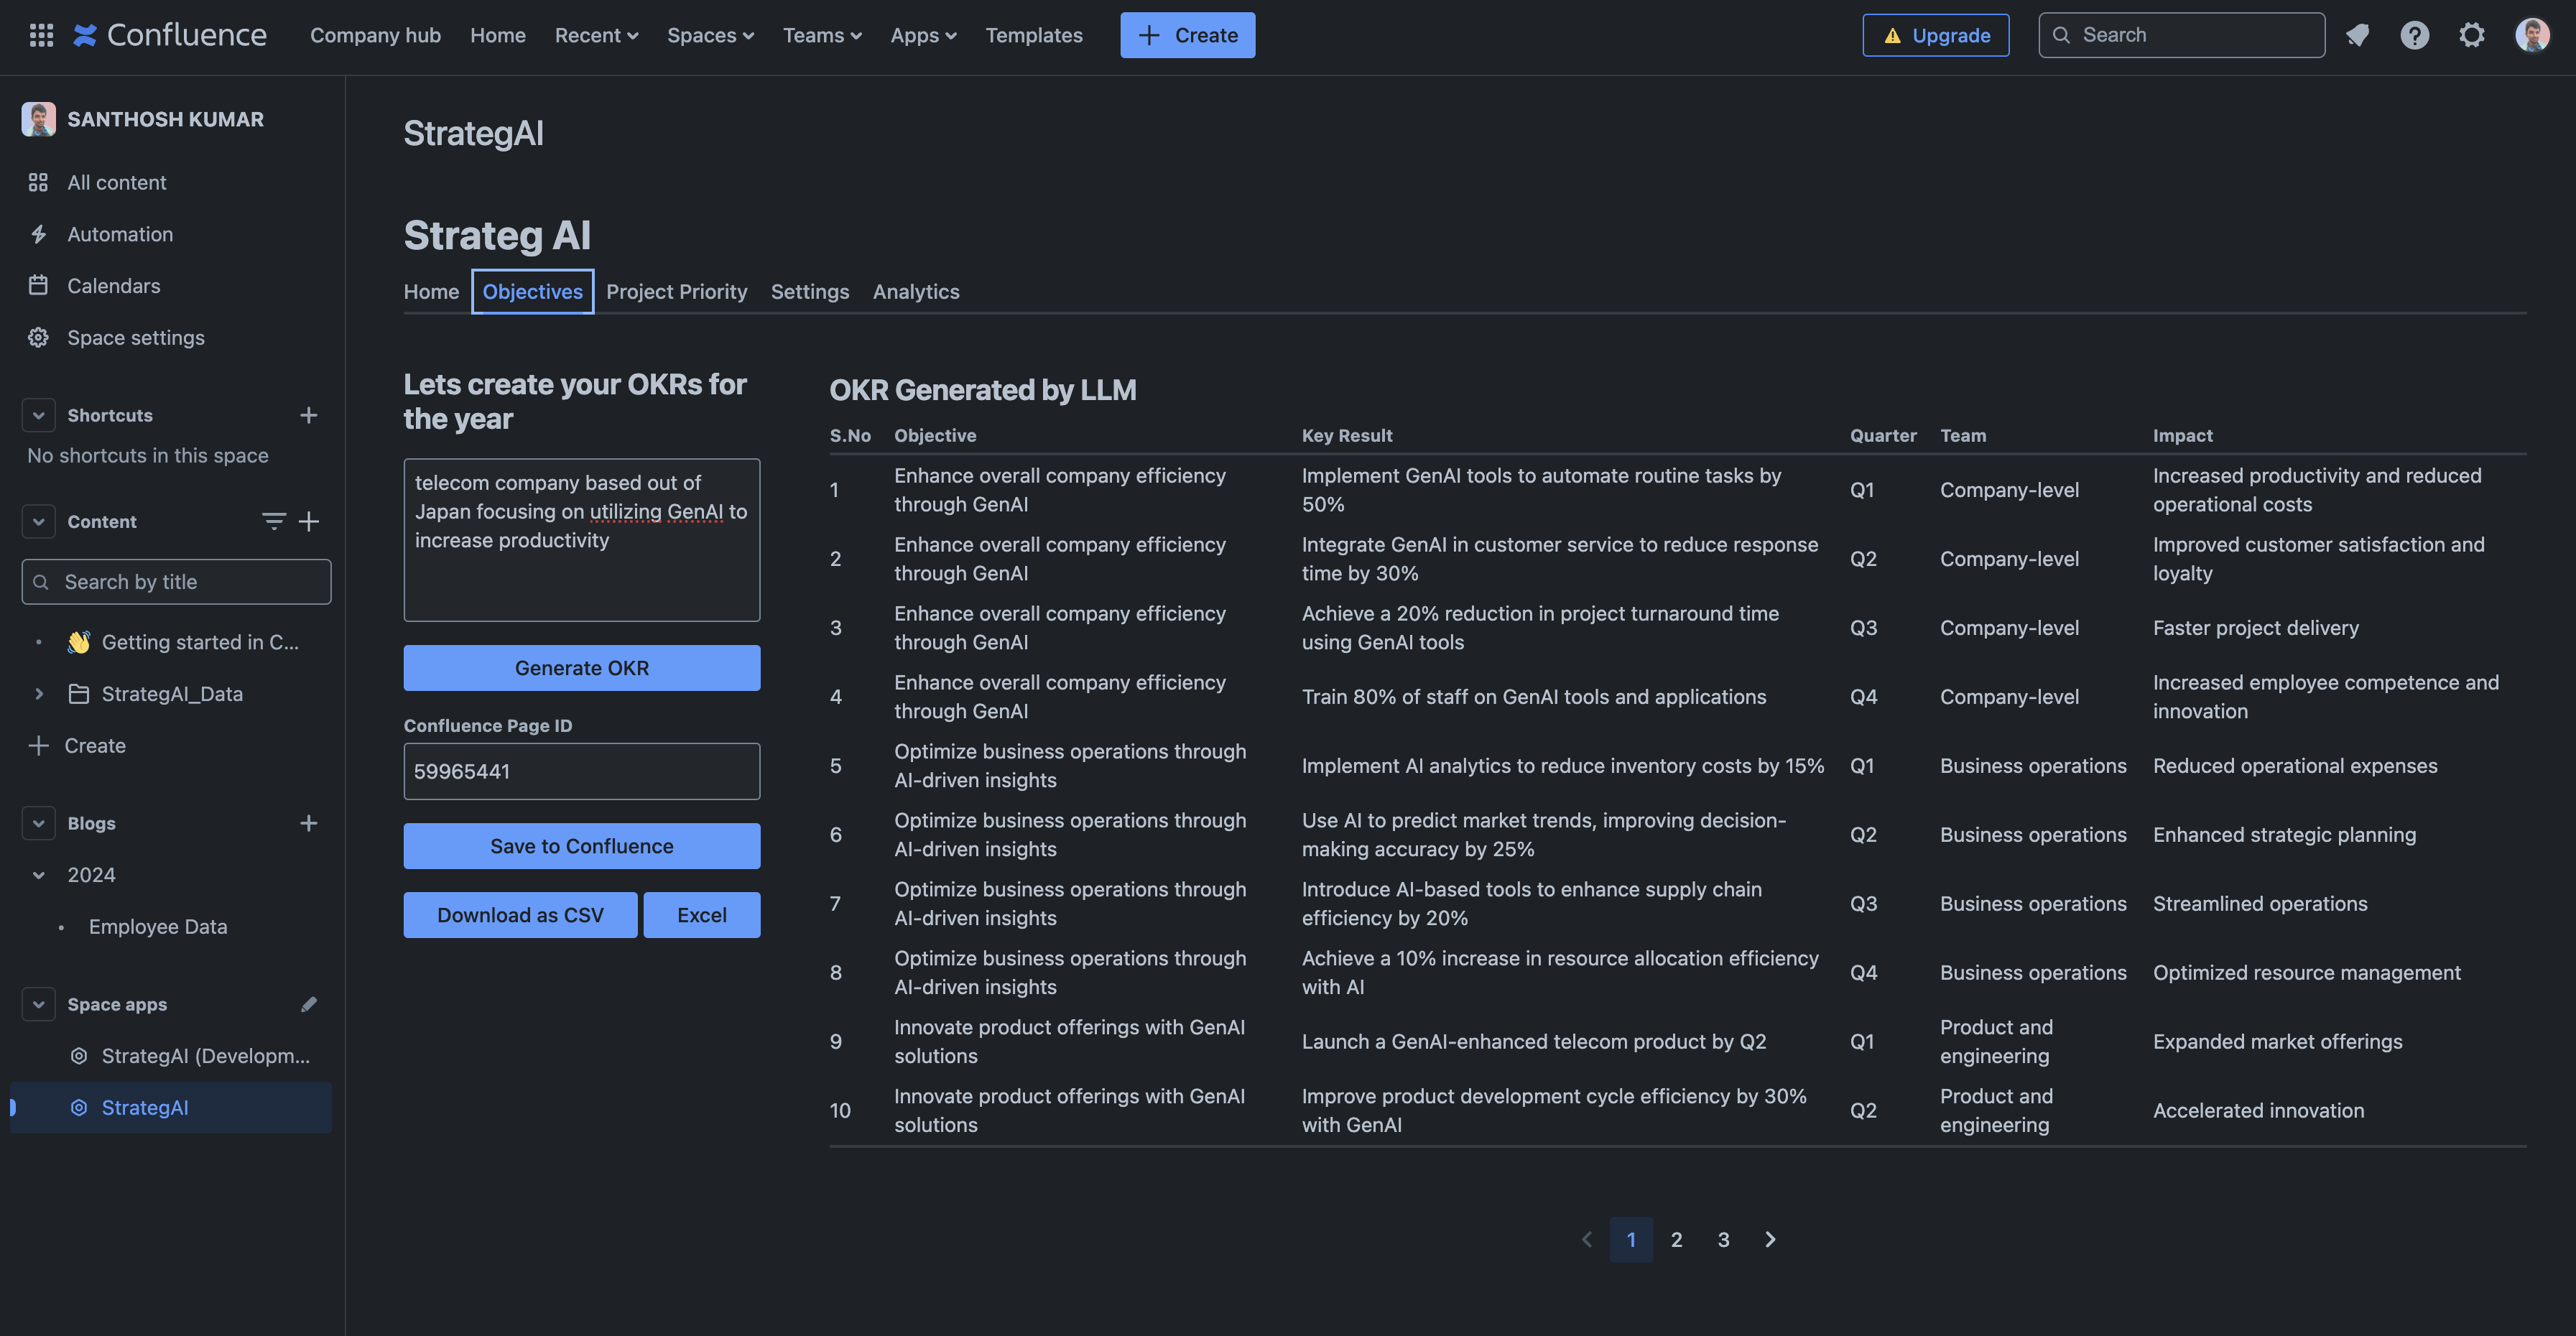2576x1336 pixels.
Task: Switch to the Analytics tab
Action: 915,291
